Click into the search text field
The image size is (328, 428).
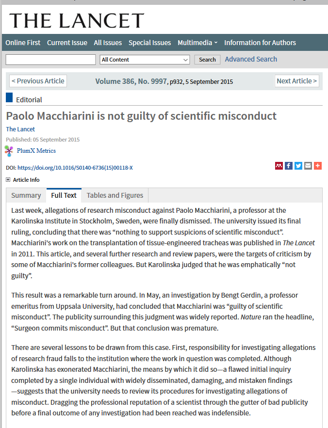(x=50, y=60)
